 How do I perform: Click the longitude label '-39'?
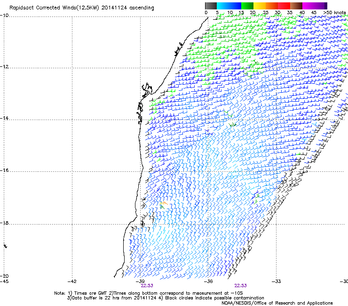coord(140,282)
